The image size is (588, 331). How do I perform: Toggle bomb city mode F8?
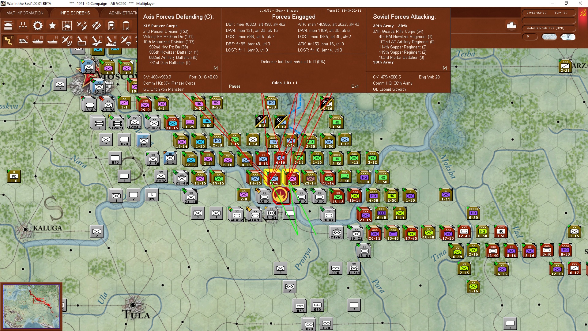click(111, 40)
